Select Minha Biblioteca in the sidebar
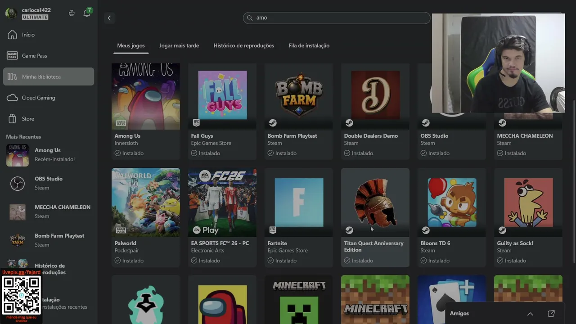This screenshot has height=324, width=576. [49, 76]
